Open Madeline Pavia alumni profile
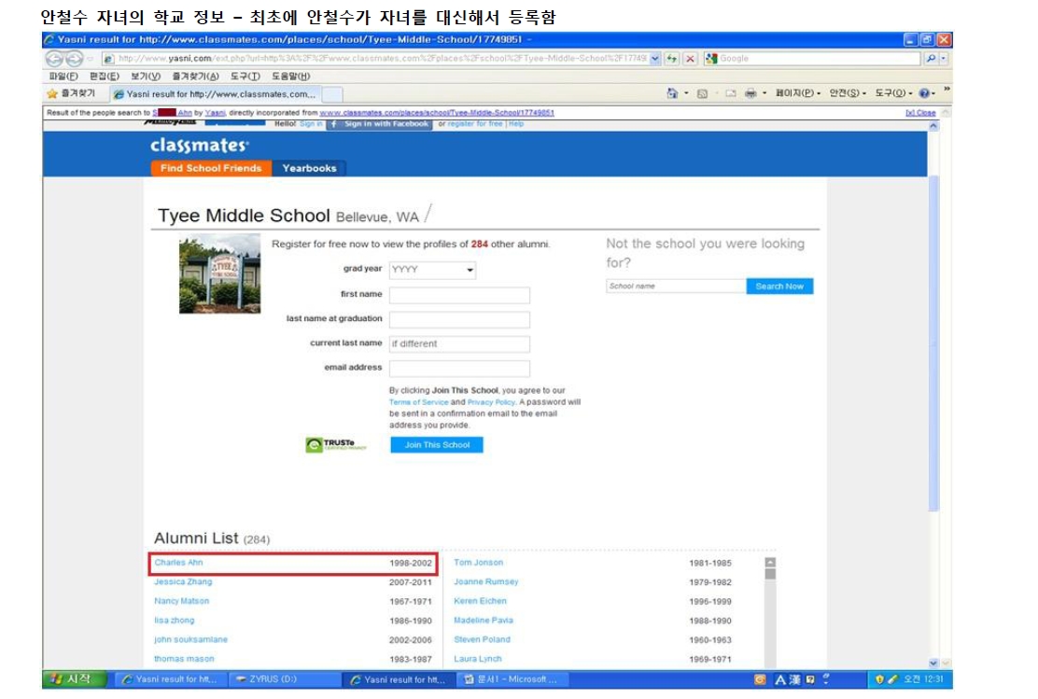 coord(484,621)
